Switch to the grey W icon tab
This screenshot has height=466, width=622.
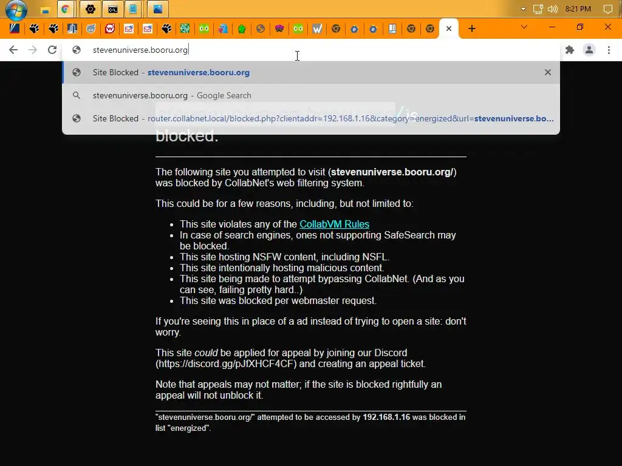[317, 29]
